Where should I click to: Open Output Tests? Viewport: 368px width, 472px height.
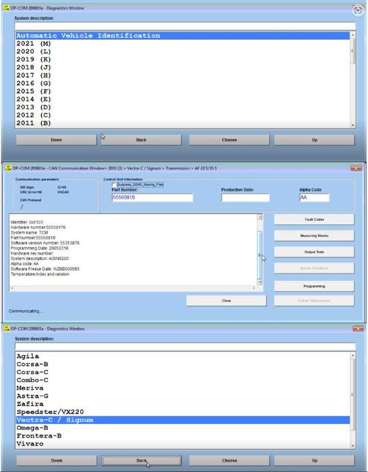[314, 253]
